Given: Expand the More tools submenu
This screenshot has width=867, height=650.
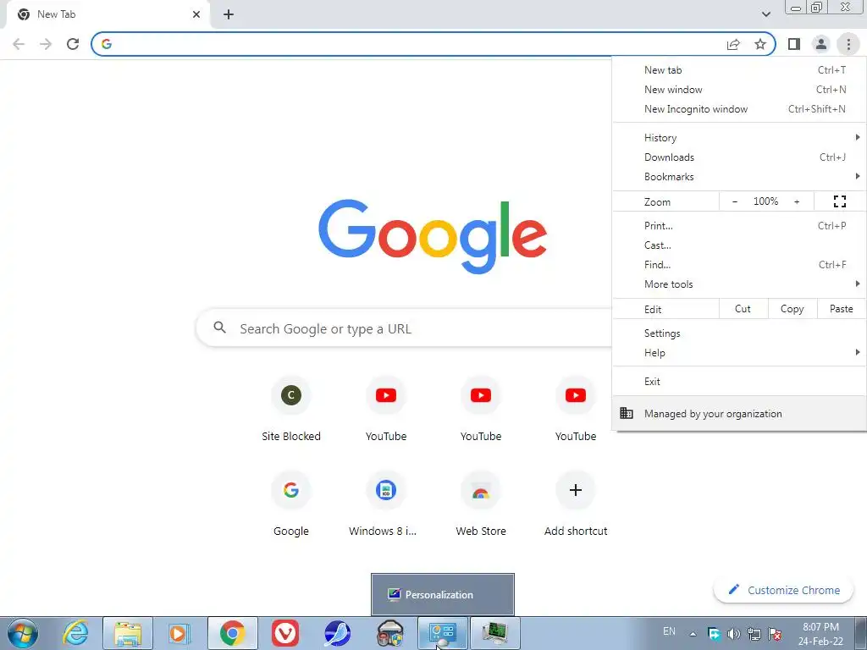Looking at the screenshot, I should point(738,284).
